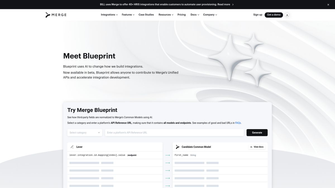Expand the Features dropdown menu
The width and height of the screenshot is (335, 188).
[x=128, y=15]
